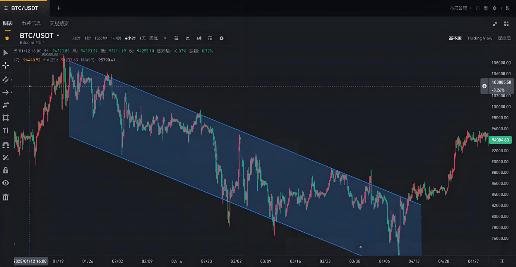Select the trend line drawing tool
516x267 pixels.
tap(6, 79)
